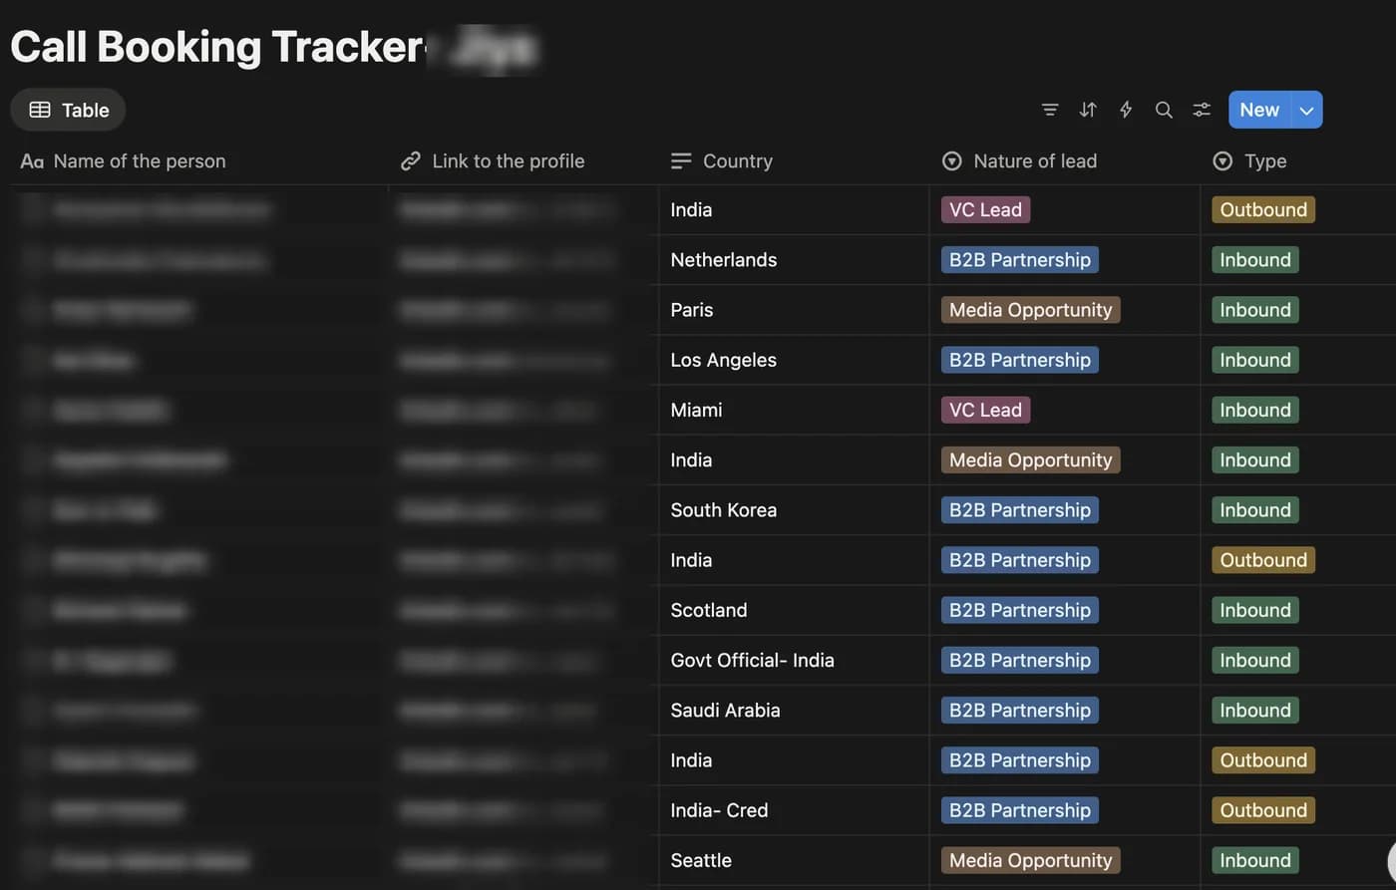Screen dimensions: 1396x890
Task: Select the Netherlands country cell
Action: coord(794,260)
